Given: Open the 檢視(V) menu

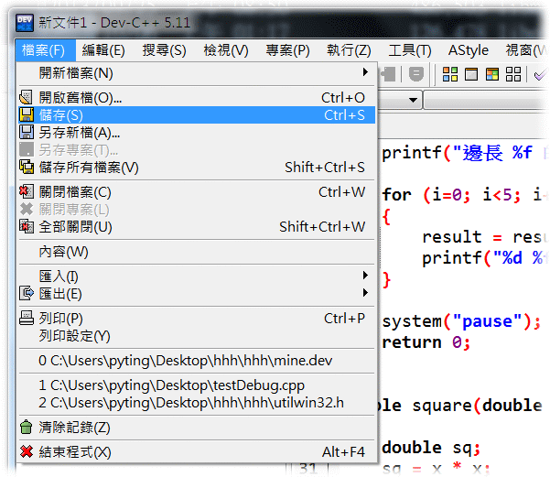Looking at the screenshot, I should (225, 50).
